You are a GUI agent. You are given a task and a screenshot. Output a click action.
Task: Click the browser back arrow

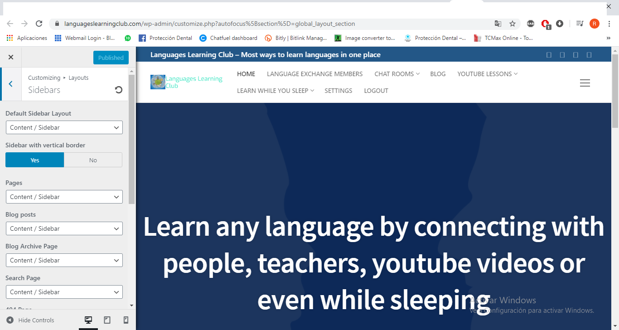10,24
